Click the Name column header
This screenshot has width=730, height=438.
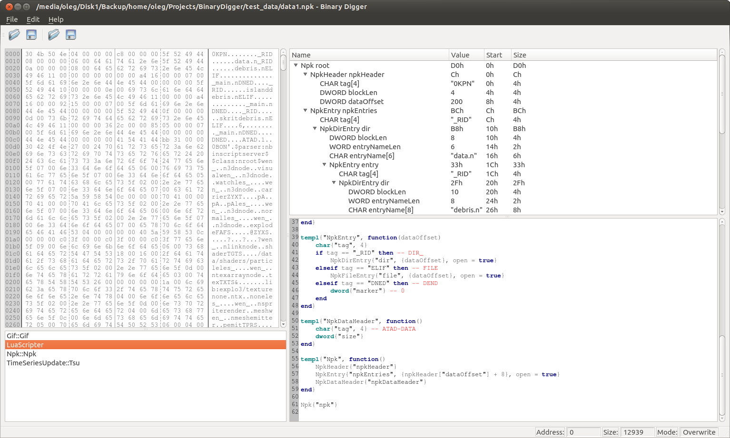click(x=369, y=55)
